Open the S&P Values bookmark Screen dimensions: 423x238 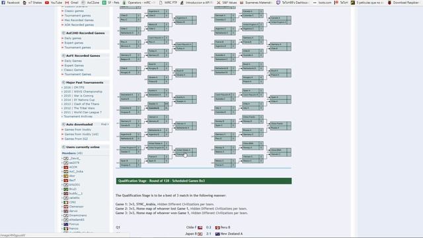click(x=227, y=3)
